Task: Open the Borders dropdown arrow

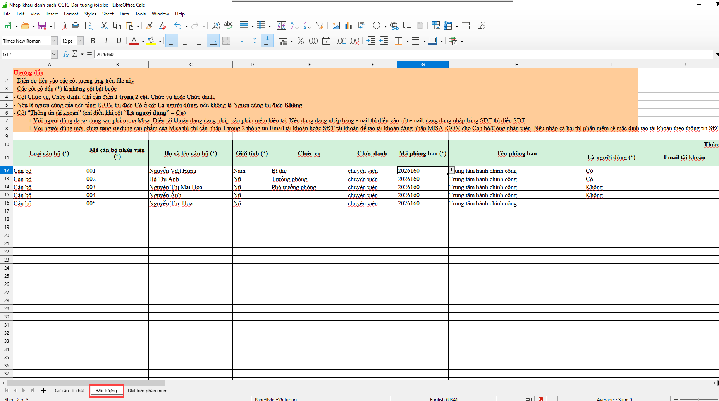Action: 408,41
